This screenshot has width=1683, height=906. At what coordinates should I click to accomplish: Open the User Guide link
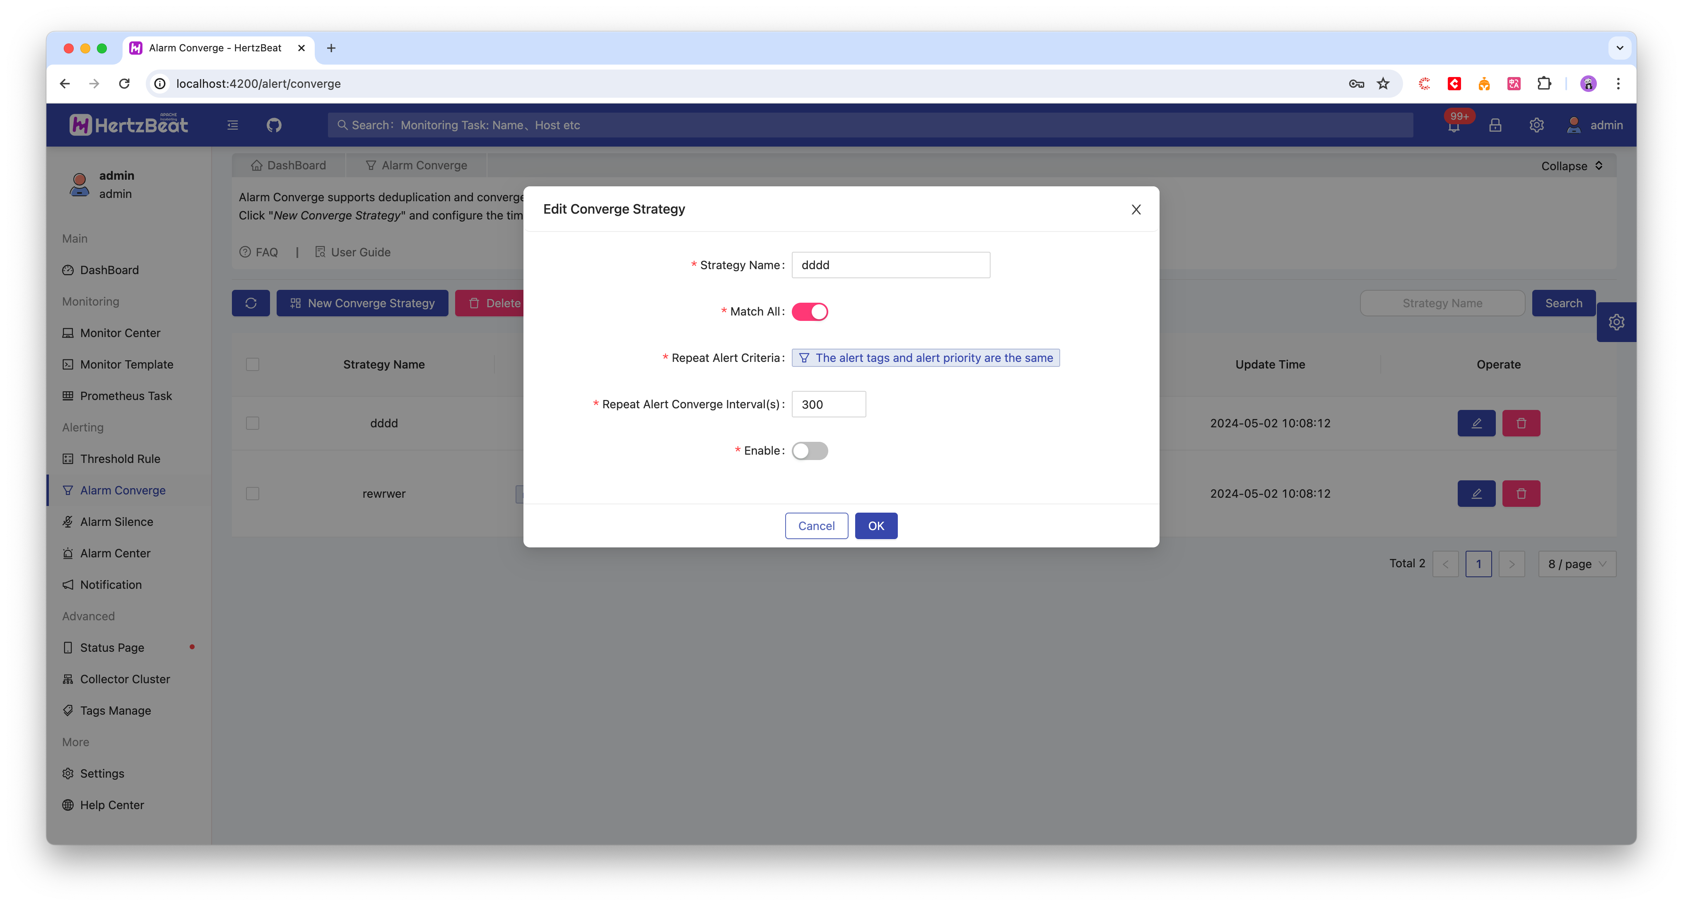point(352,252)
